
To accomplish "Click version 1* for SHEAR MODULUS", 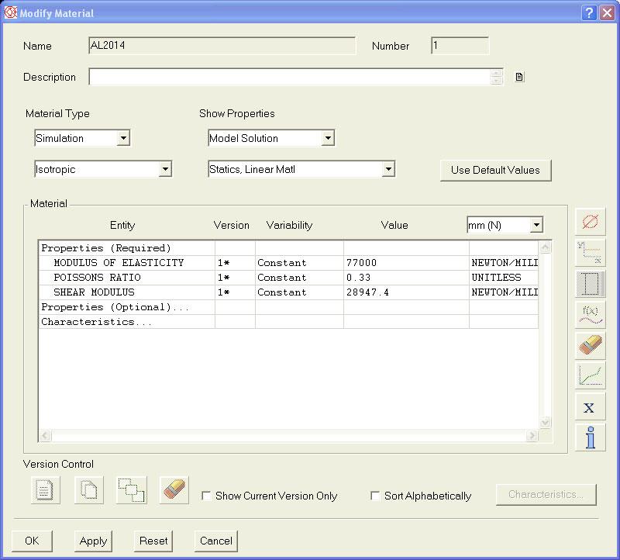I will 235,292.
